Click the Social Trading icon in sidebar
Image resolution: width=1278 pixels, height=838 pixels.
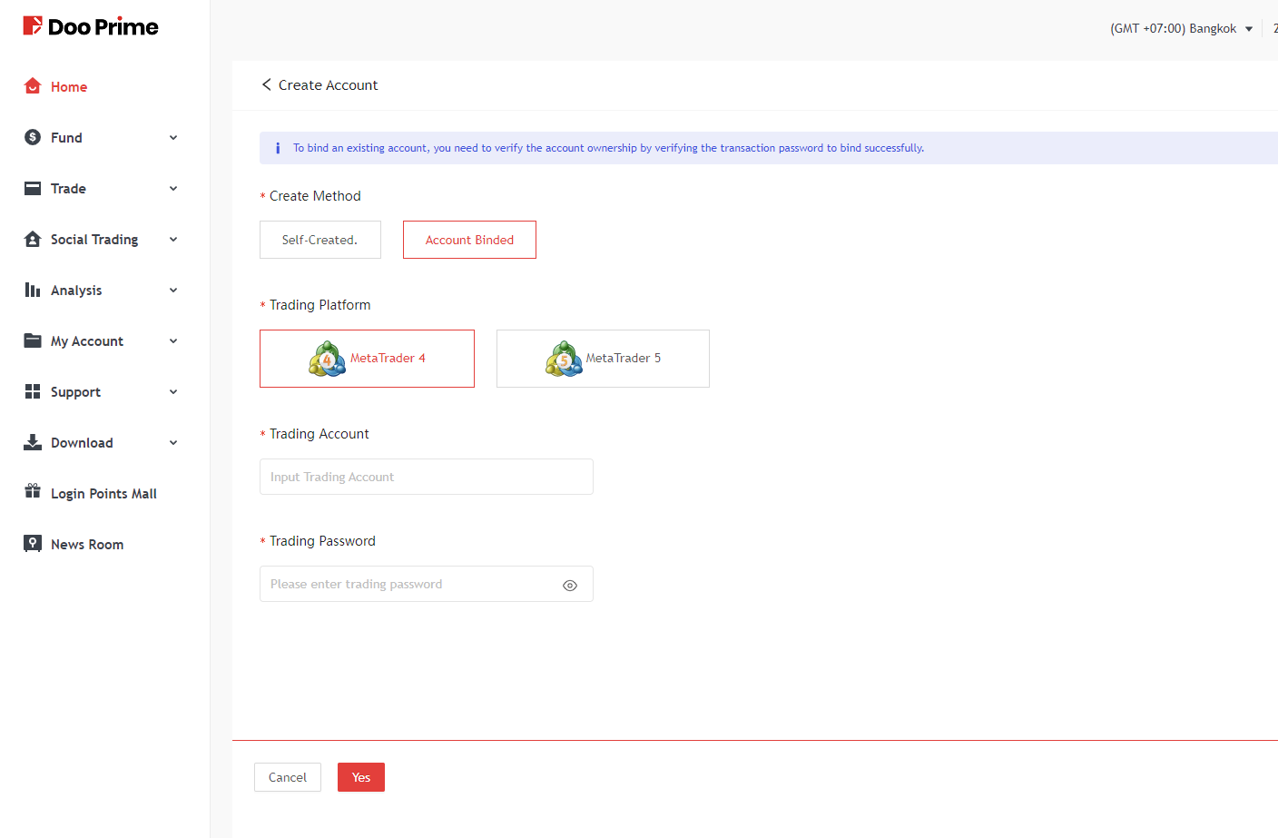tap(33, 239)
